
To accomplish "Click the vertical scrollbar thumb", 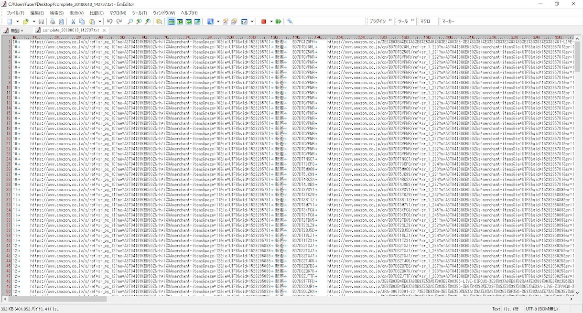I will (577, 56).
